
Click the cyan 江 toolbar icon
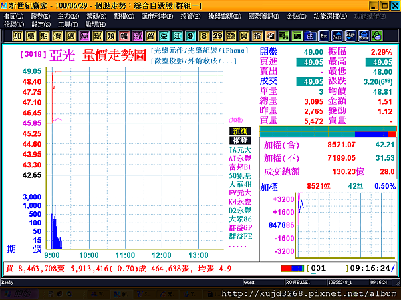coord(177,36)
